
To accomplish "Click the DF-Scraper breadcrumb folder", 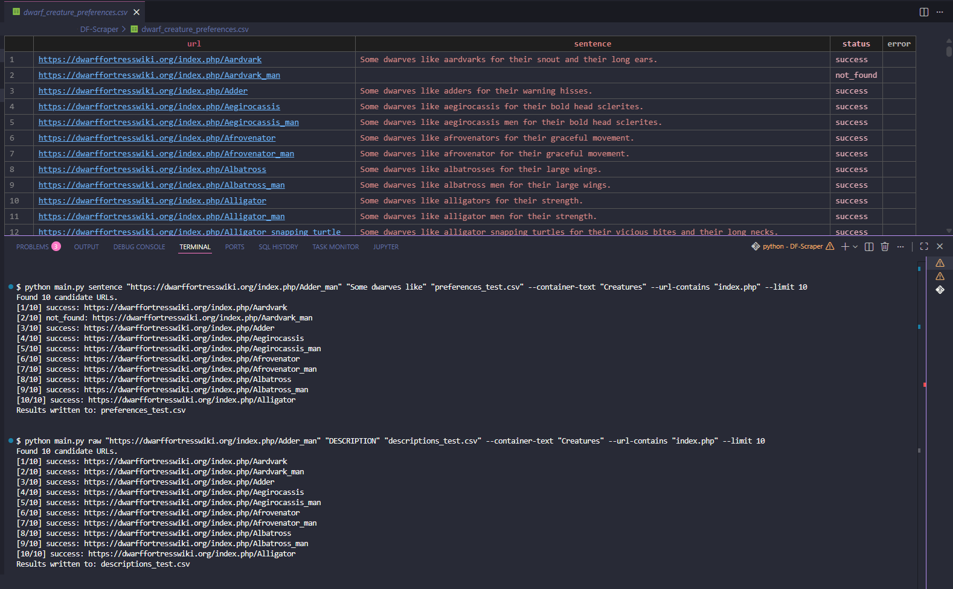I will (x=99, y=29).
